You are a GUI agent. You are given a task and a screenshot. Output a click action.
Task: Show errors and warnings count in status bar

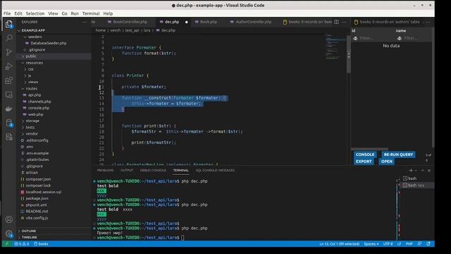[22, 244]
